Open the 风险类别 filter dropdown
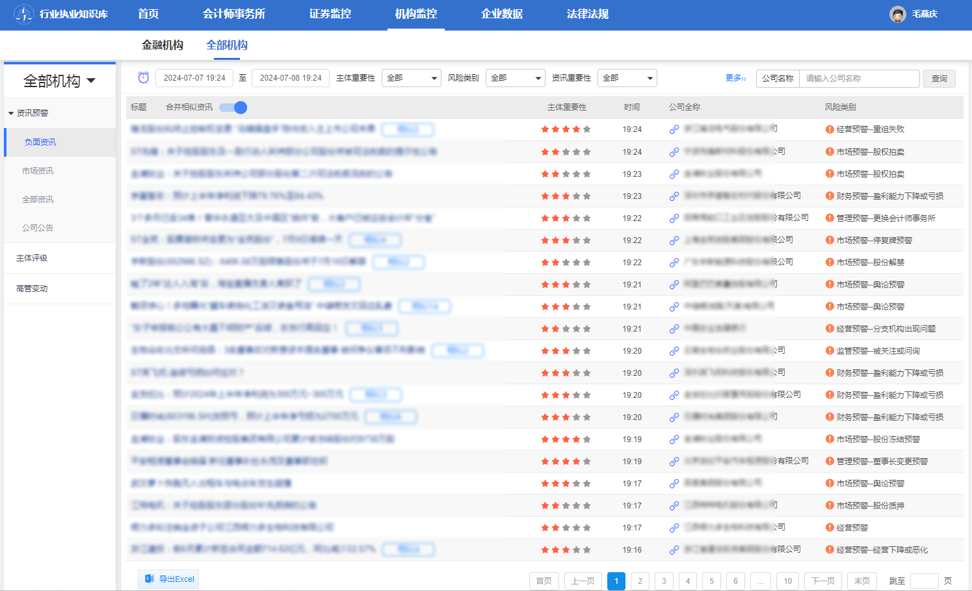The image size is (972, 591). (515, 78)
